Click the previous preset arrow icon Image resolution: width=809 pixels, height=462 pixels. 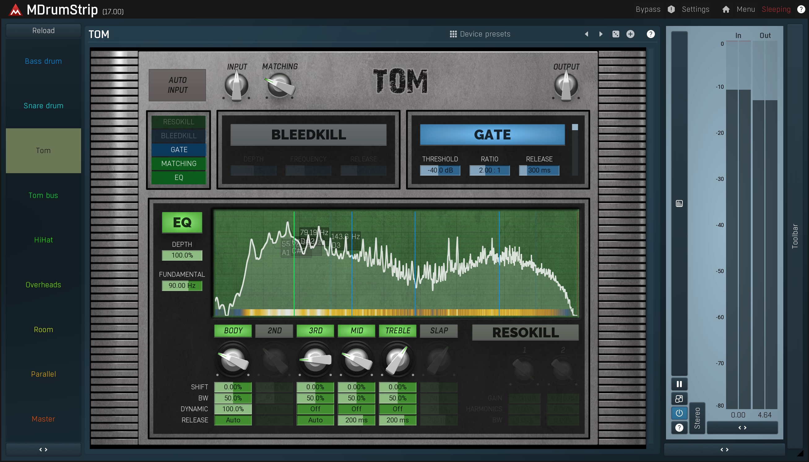(586, 34)
